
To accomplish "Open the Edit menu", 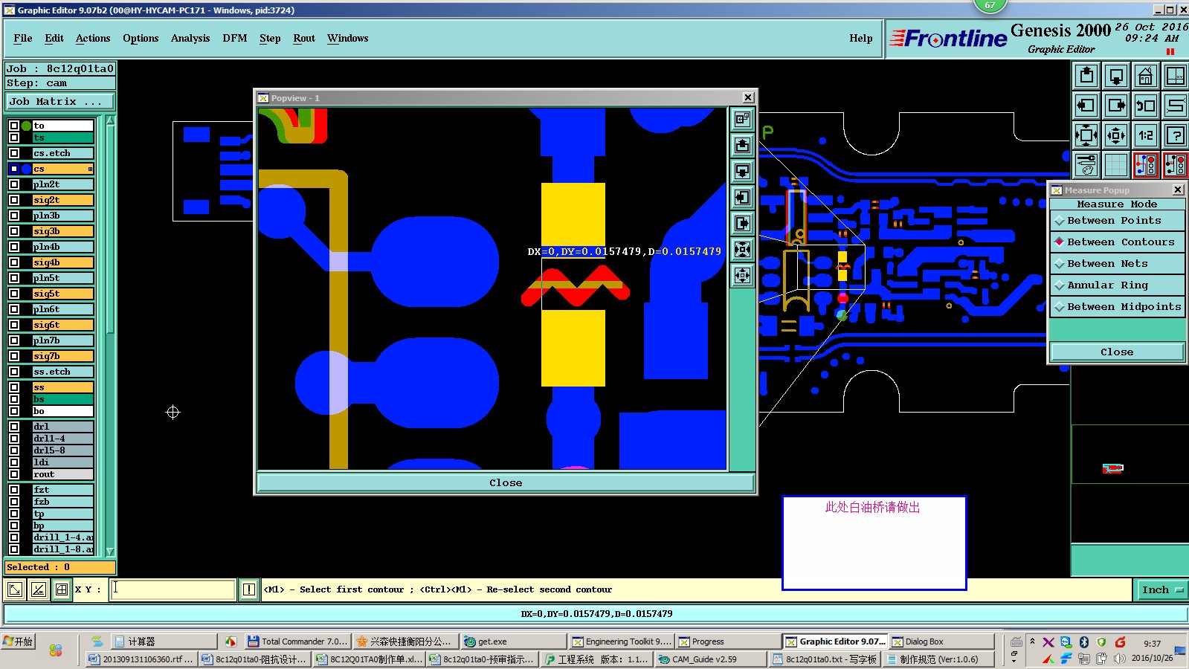I will click(54, 39).
